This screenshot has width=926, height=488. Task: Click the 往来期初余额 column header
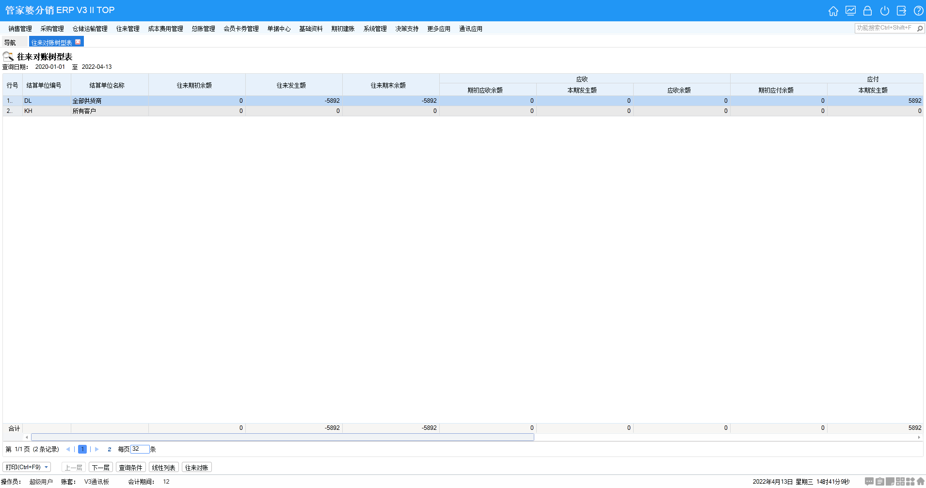[x=197, y=85]
